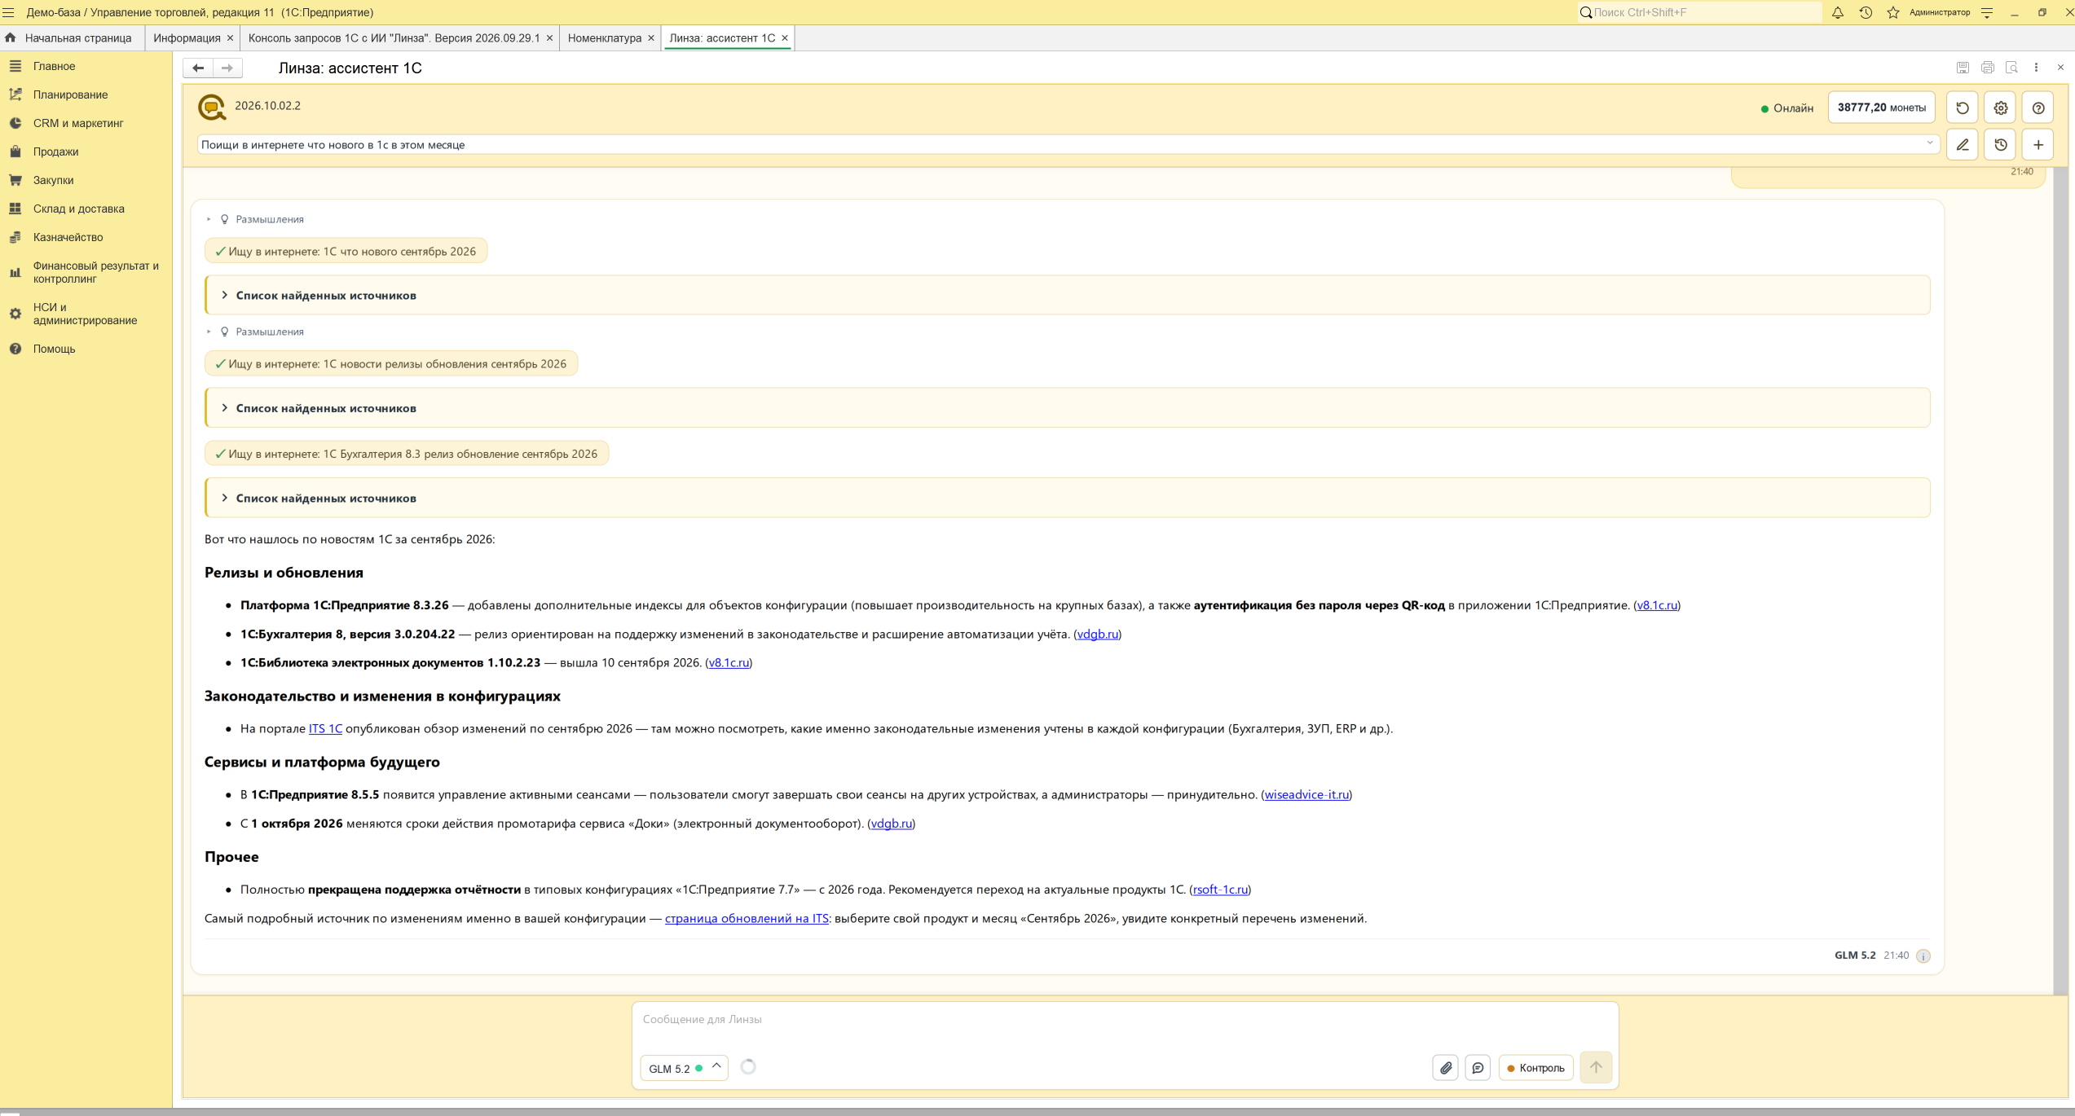Click the back navigation arrow
Viewport: 2075px width, 1116px height.
[x=198, y=68]
